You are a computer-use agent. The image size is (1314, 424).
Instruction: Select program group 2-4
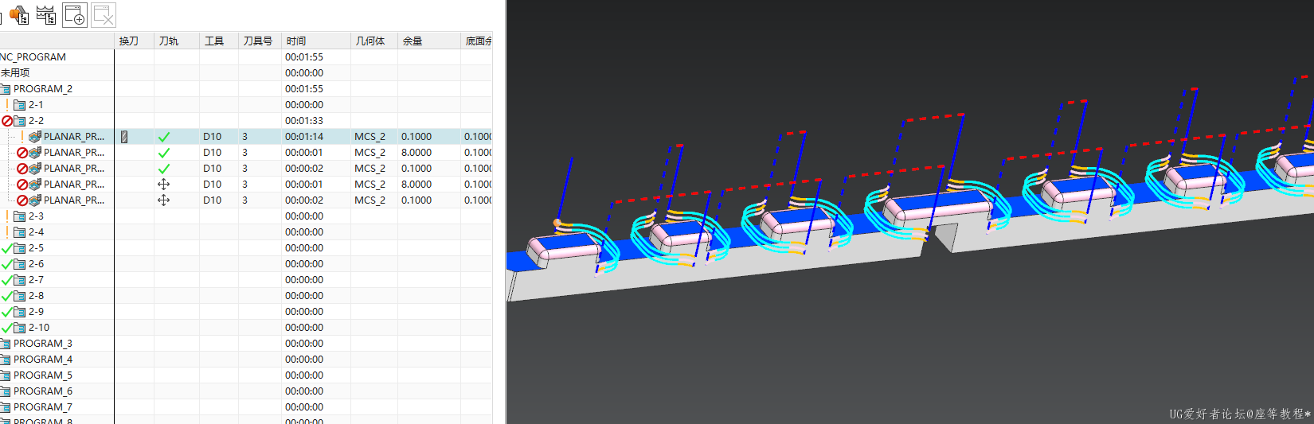pyautogui.click(x=36, y=232)
